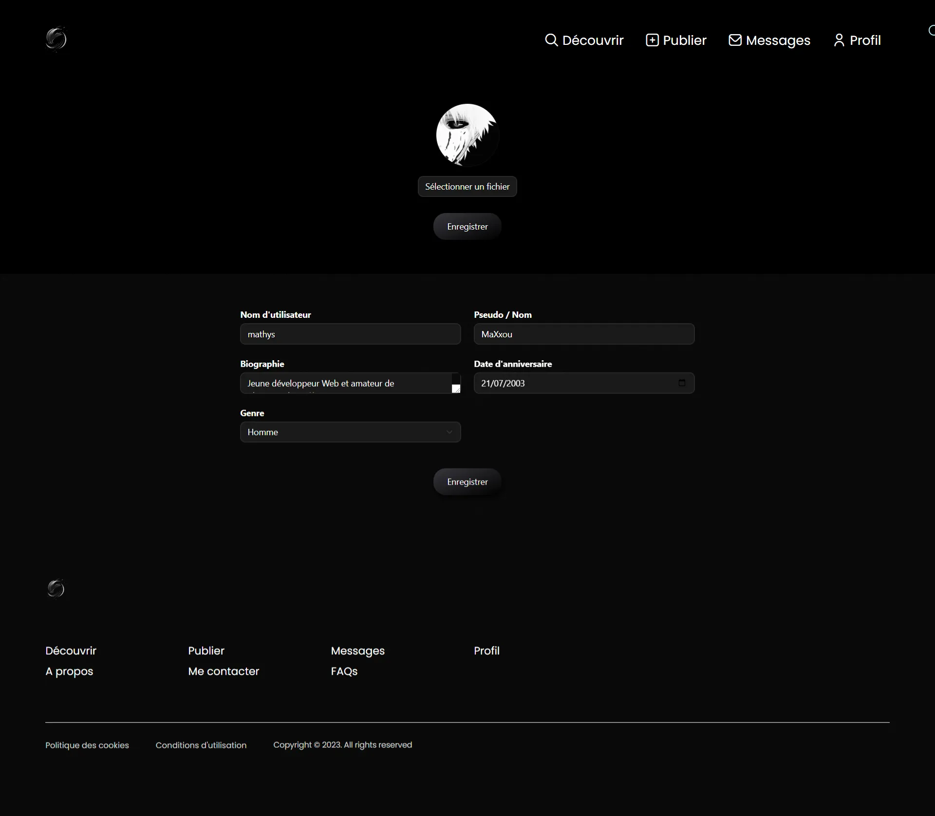Viewport: 935px width, 816px height.
Task: Click the Messages envelope icon
Action: coord(735,40)
